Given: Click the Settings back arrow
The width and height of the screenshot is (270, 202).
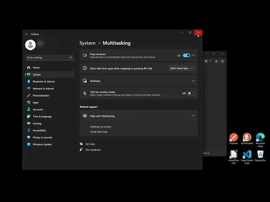Looking at the screenshot, I should (x=26, y=34).
